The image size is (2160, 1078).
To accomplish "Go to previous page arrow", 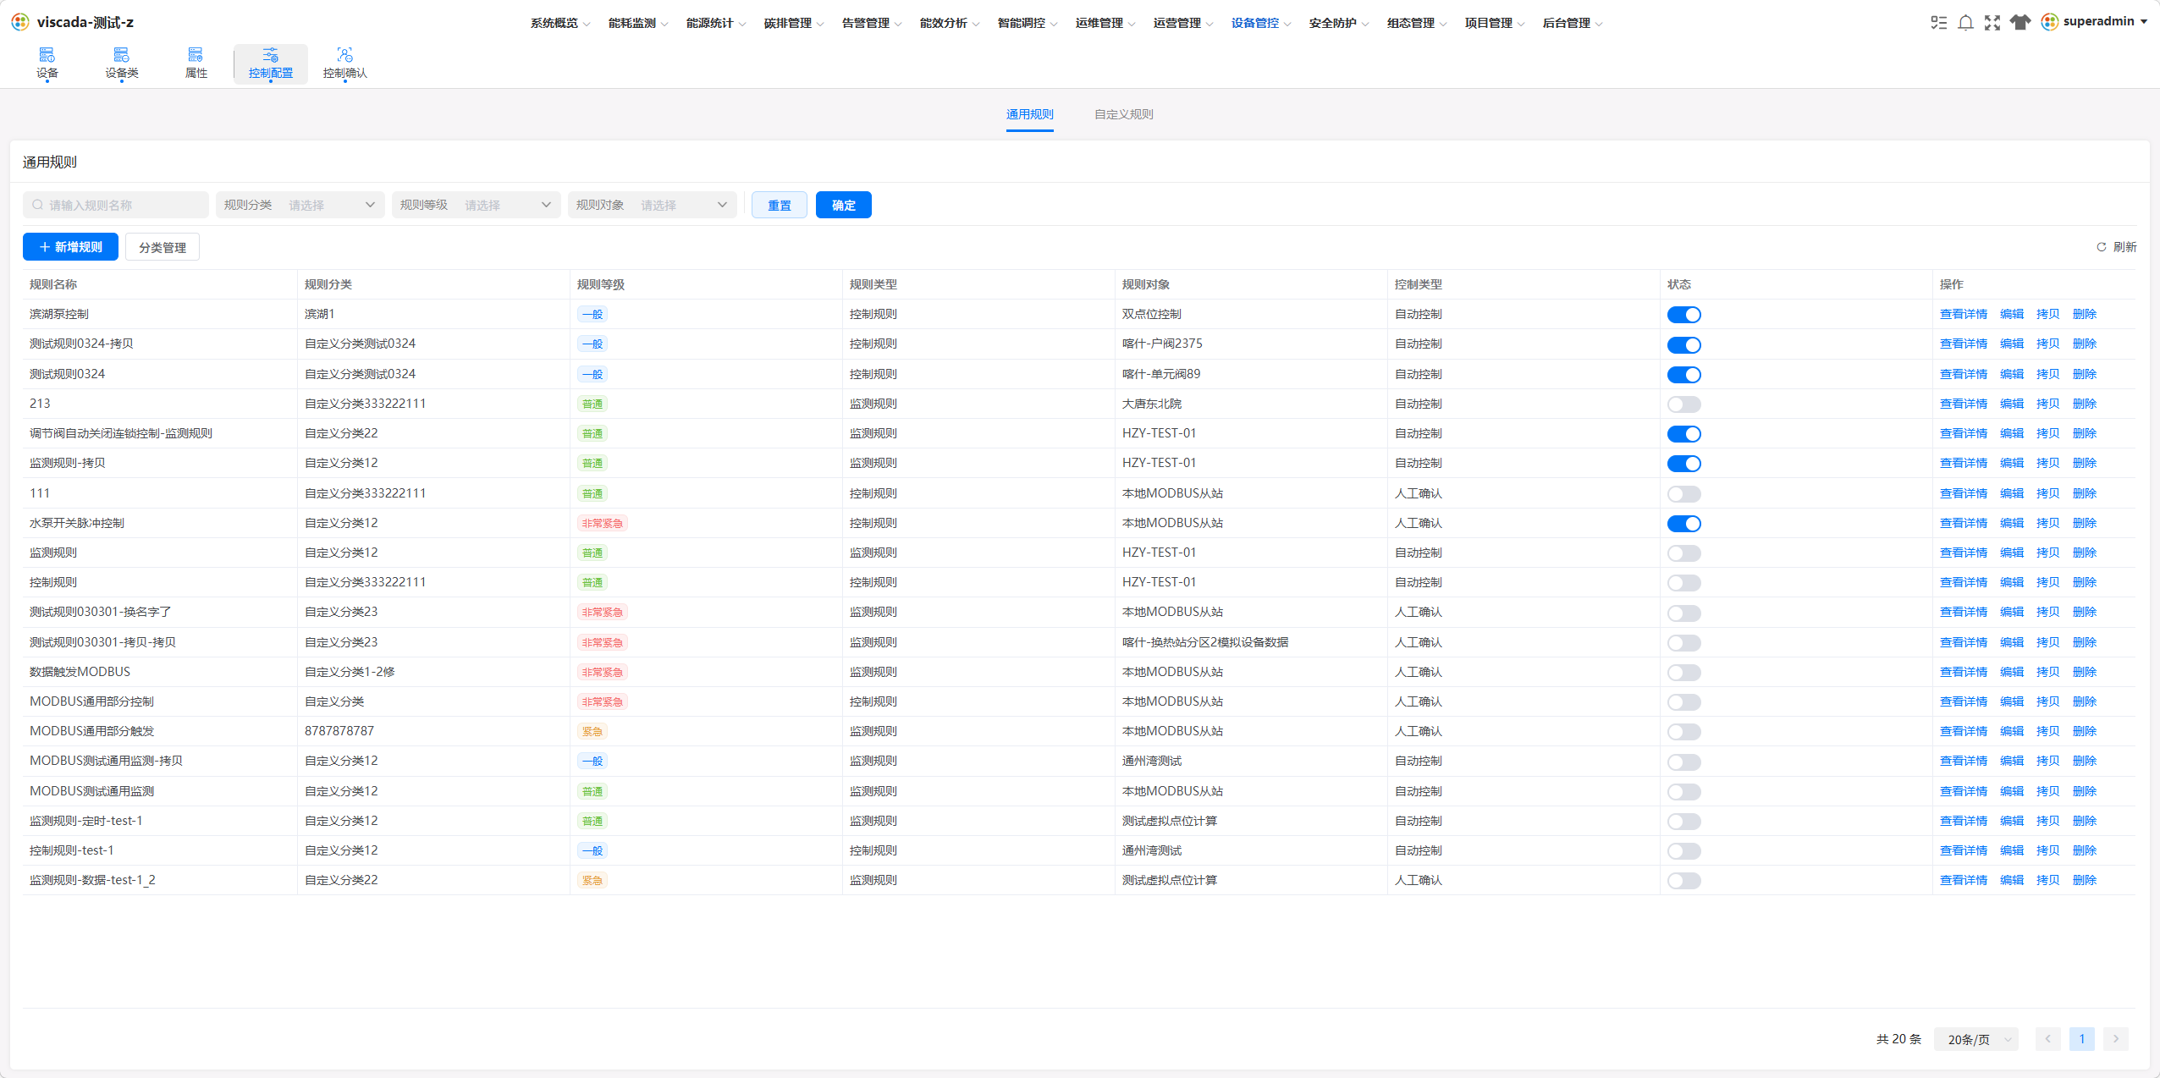I will pyautogui.click(x=2047, y=1039).
